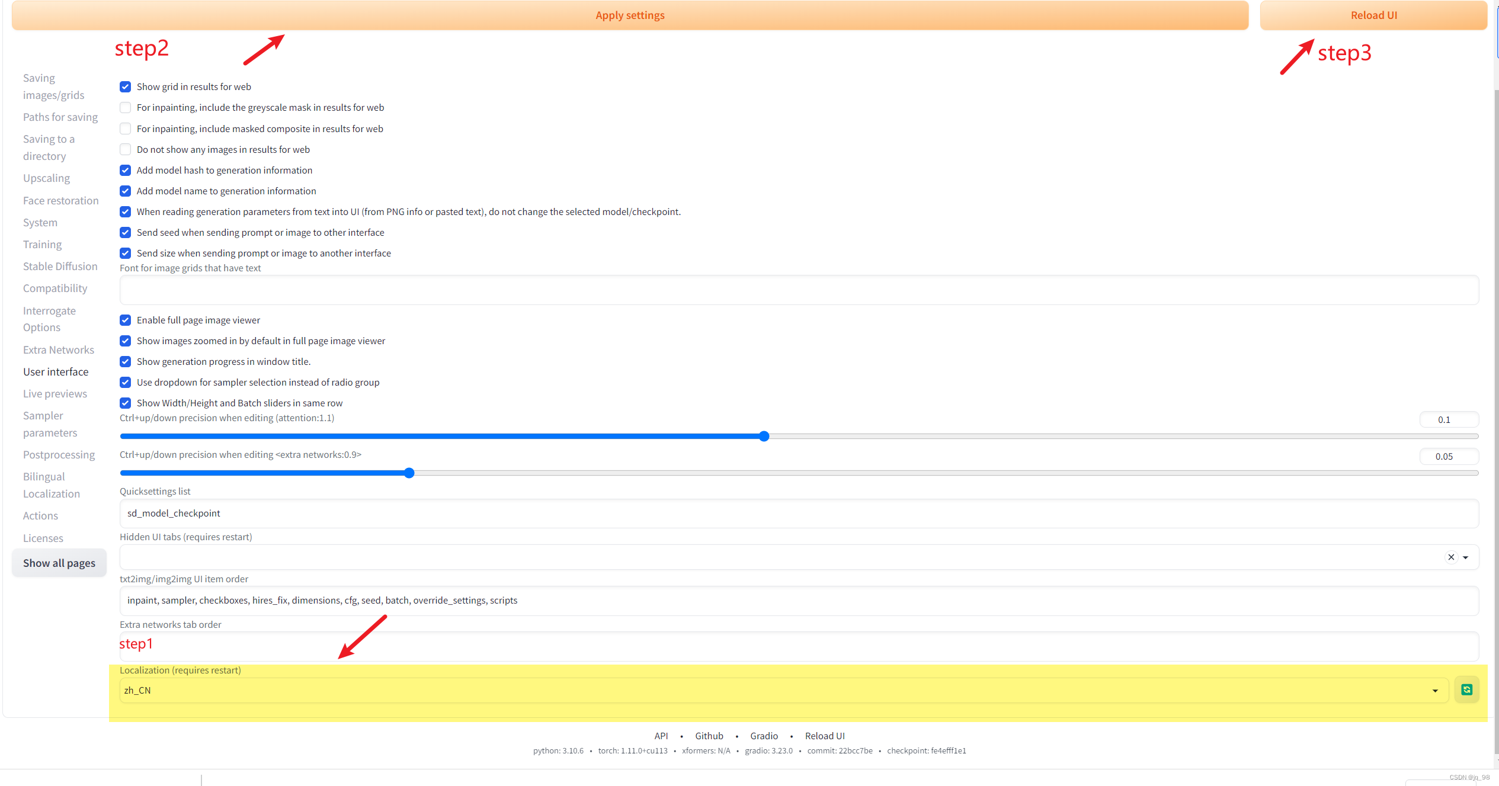The height and width of the screenshot is (786, 1499).
Task: Open the Stable Diffusion settings tab
Action: [x=60, y=267]
